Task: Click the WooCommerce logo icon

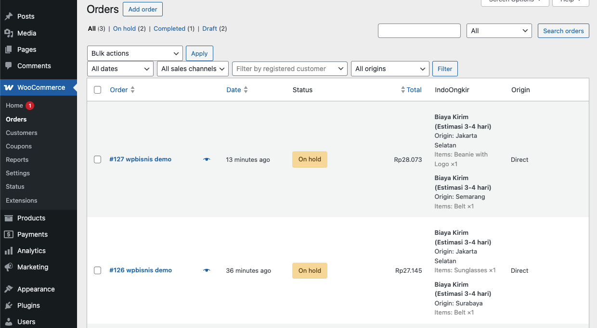Action: (9, 87)
